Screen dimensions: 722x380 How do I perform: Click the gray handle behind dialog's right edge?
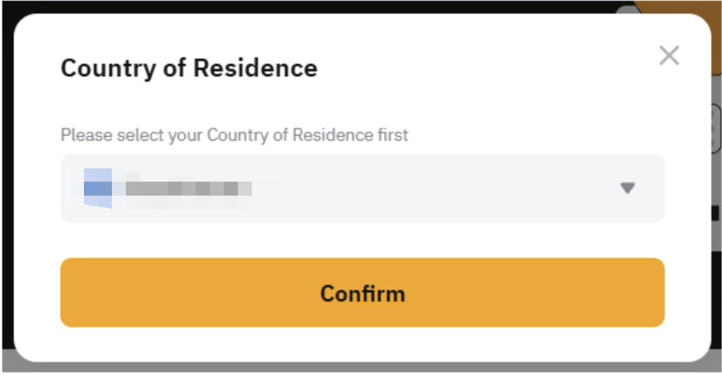tap(716, 129)
